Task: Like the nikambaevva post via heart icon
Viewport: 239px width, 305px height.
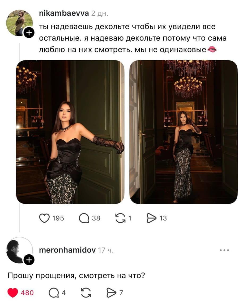Action: [44, 218]
